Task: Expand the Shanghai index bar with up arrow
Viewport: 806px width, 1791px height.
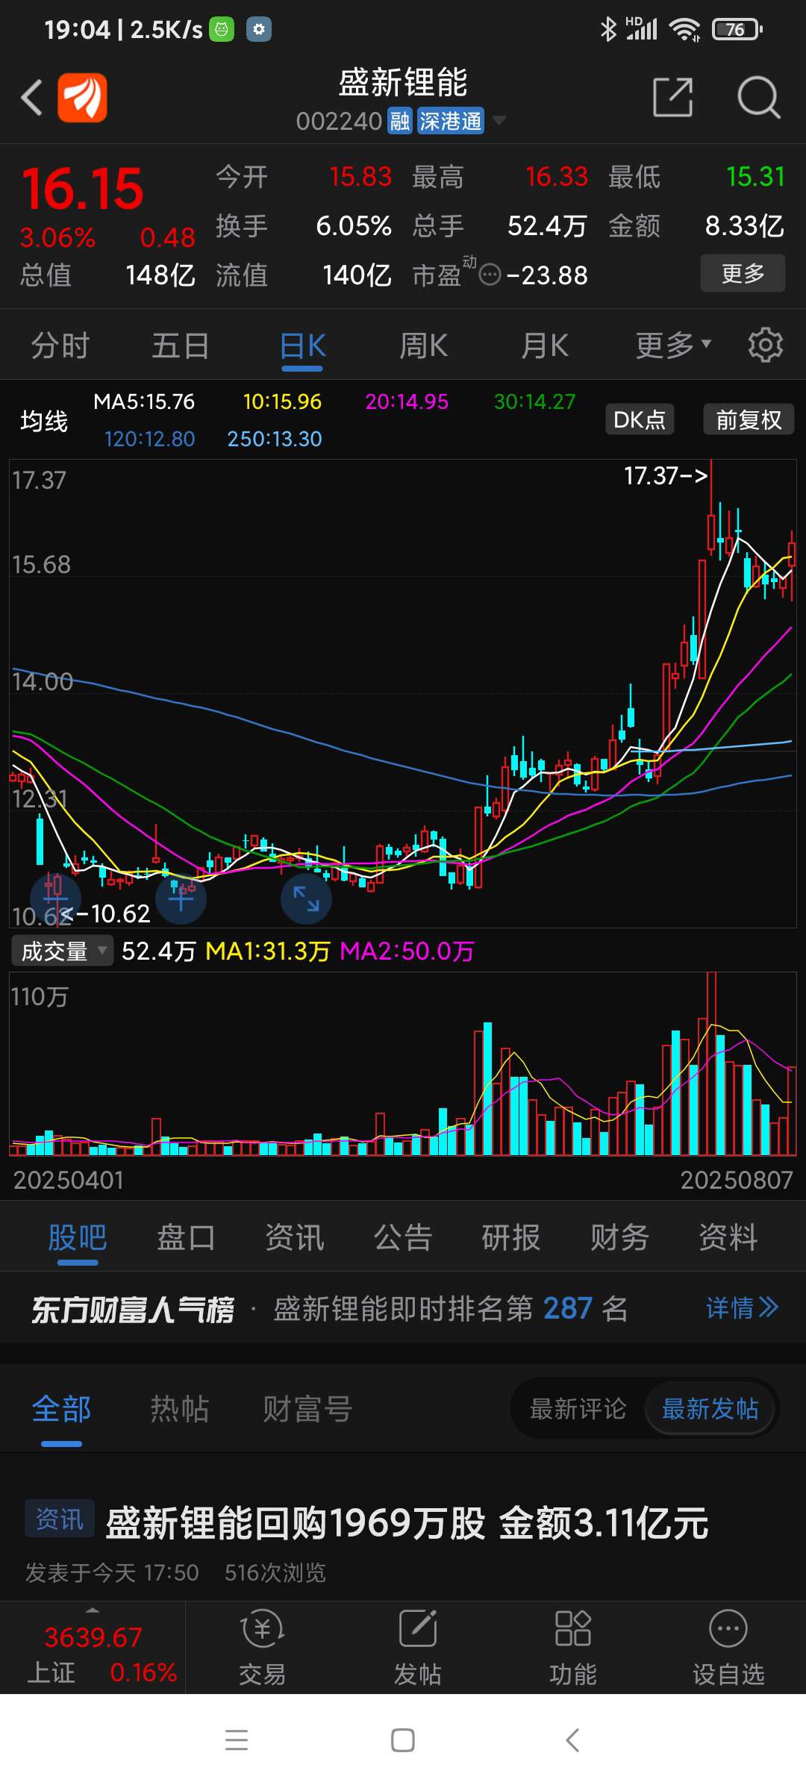Action: [x=93, y=1610]
